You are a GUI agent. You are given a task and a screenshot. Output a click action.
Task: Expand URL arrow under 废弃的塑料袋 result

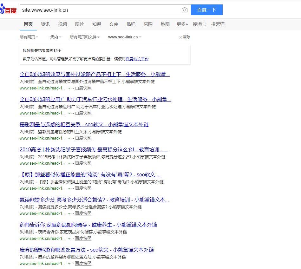pos(69,264)
